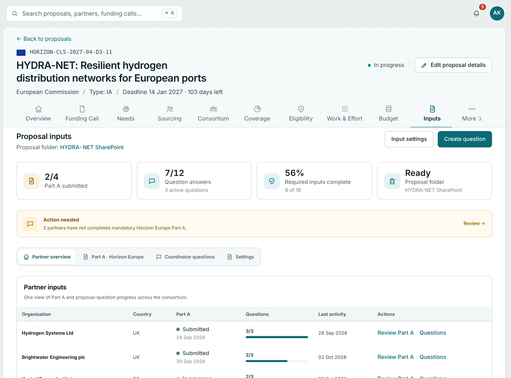The width and height of the screenshot is (511, 378).
Task: Click Review in Action needed banner
Action: point(474,223)
